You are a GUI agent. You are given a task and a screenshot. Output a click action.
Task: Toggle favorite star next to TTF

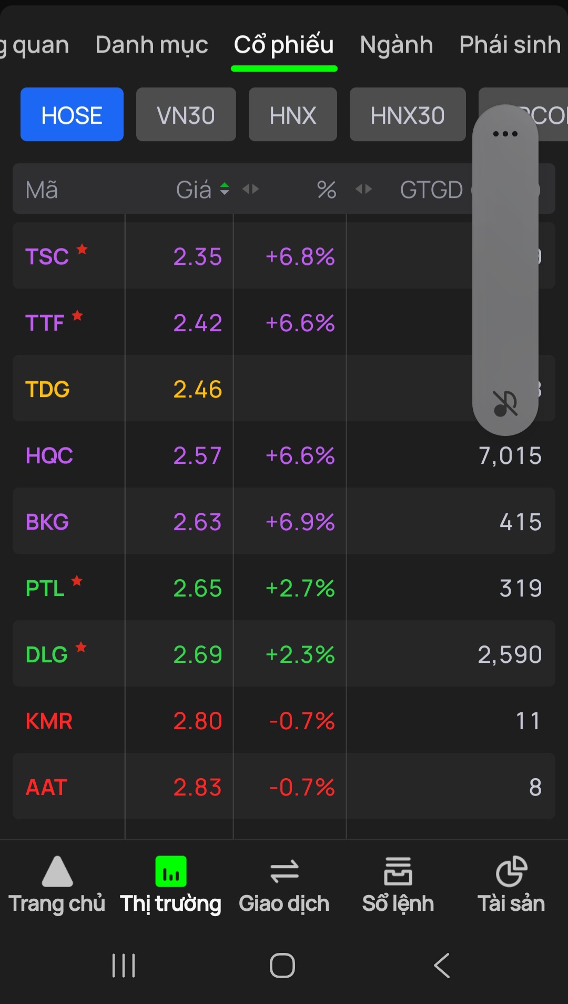tap(77, 315)
